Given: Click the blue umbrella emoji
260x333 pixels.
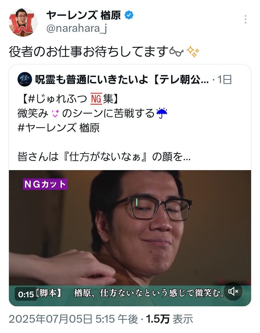Looking at the screenshot, I should click(162, 113).
